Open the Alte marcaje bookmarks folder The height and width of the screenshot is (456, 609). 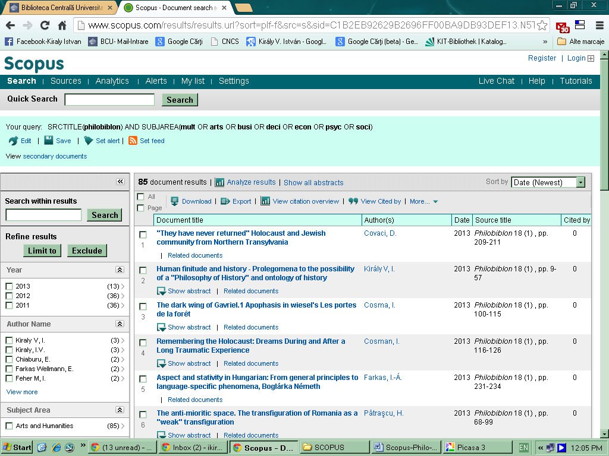[x=580, y=42]
